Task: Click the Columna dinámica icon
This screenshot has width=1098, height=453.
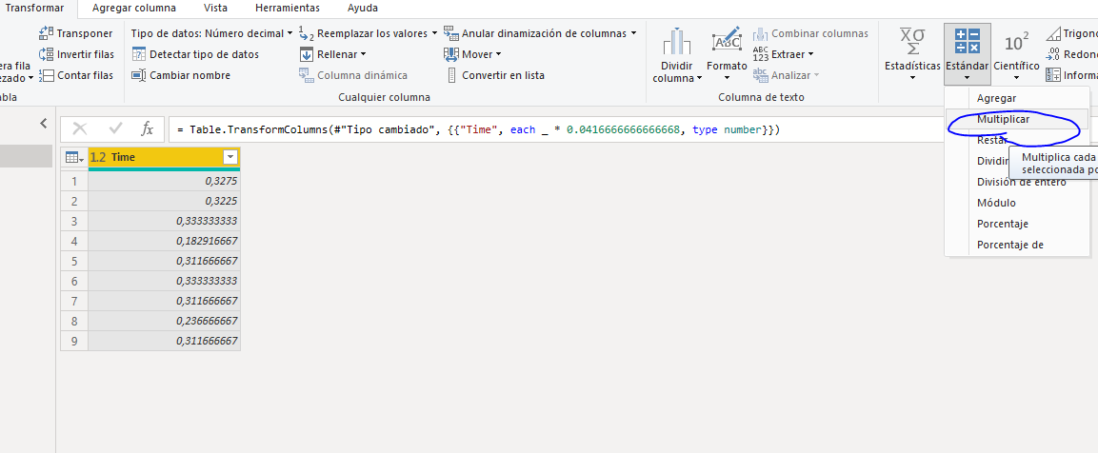Action: 306,75
